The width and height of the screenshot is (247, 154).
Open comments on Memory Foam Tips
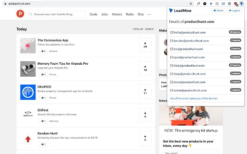[43, 74]
